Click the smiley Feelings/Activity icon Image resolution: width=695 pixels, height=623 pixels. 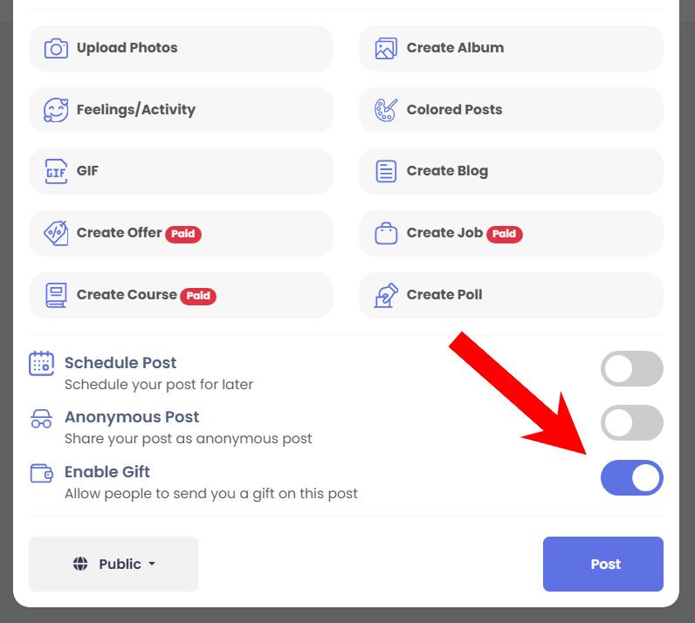point(56,110)
